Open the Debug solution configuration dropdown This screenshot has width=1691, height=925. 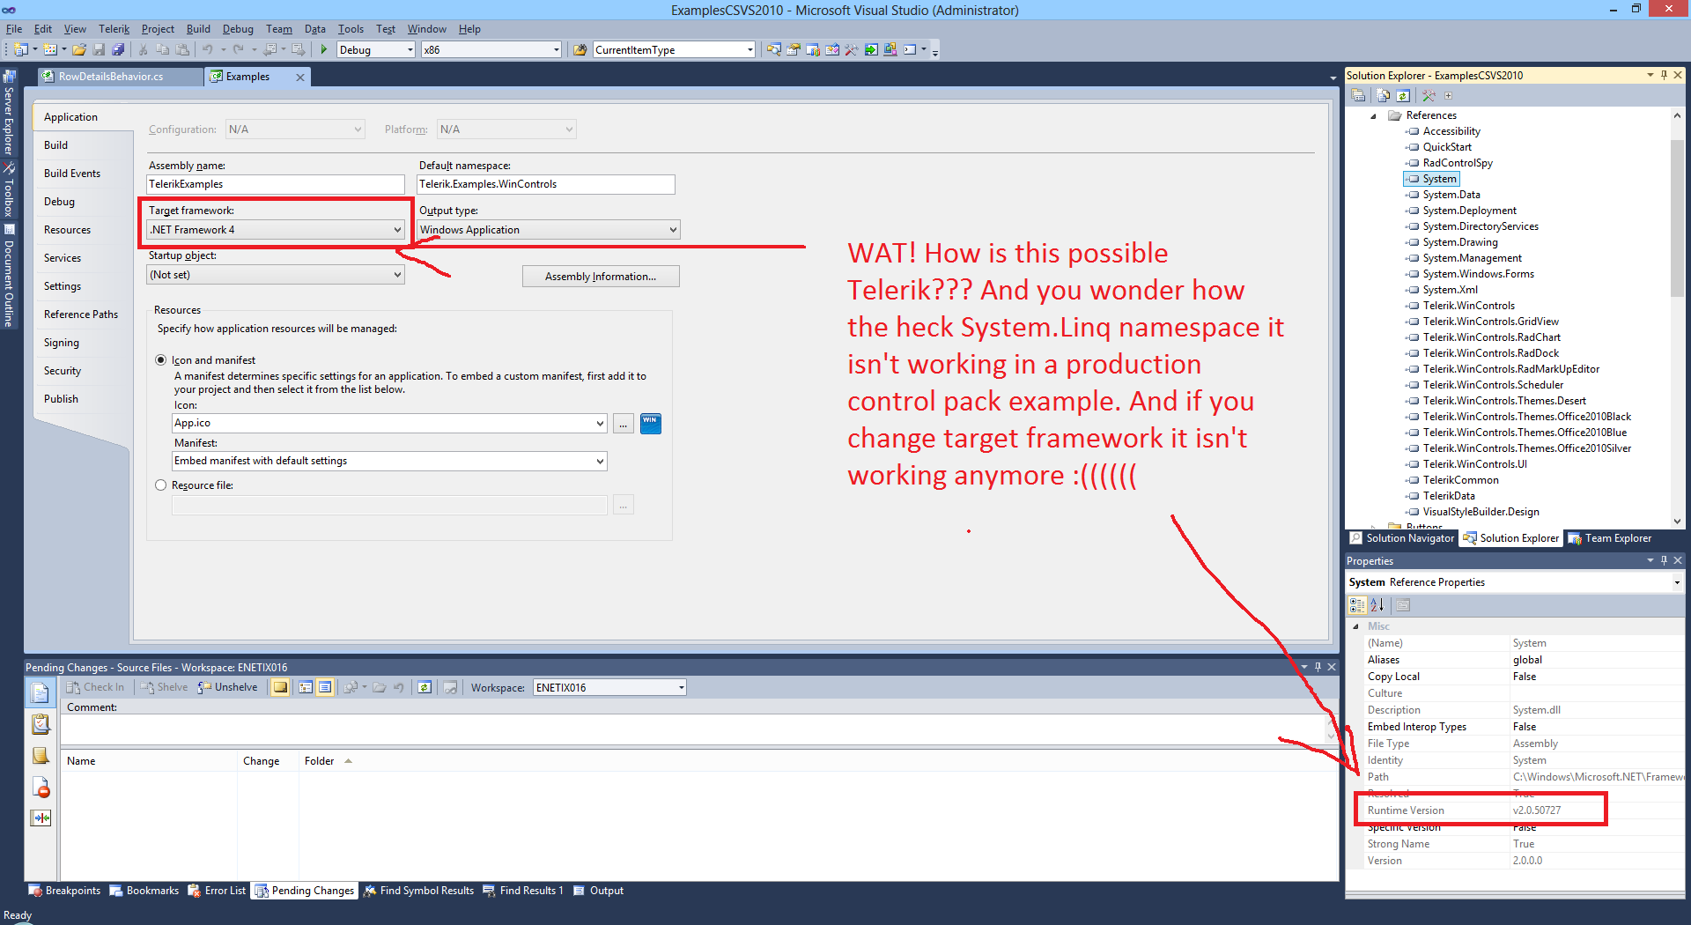point(375,49)
